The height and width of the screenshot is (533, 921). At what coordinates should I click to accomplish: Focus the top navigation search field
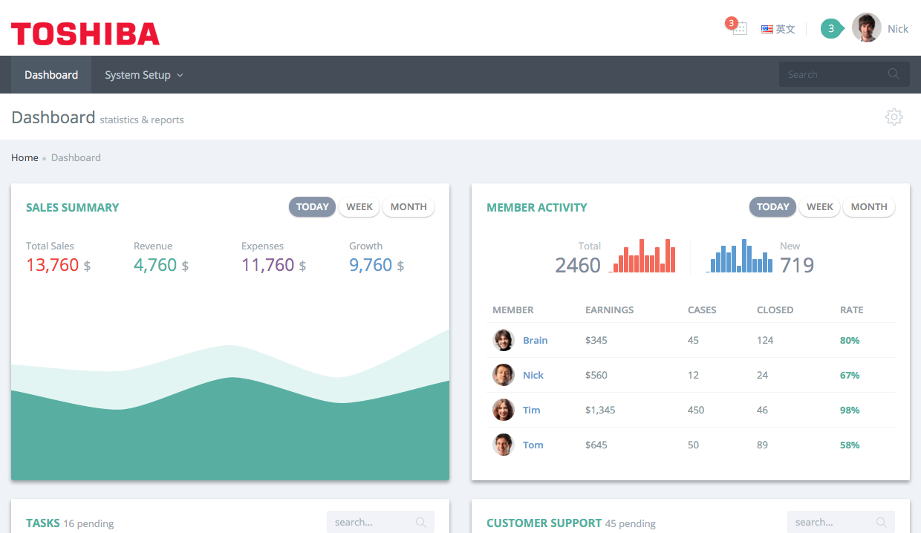pyautogui.click(x=832, y=74)
